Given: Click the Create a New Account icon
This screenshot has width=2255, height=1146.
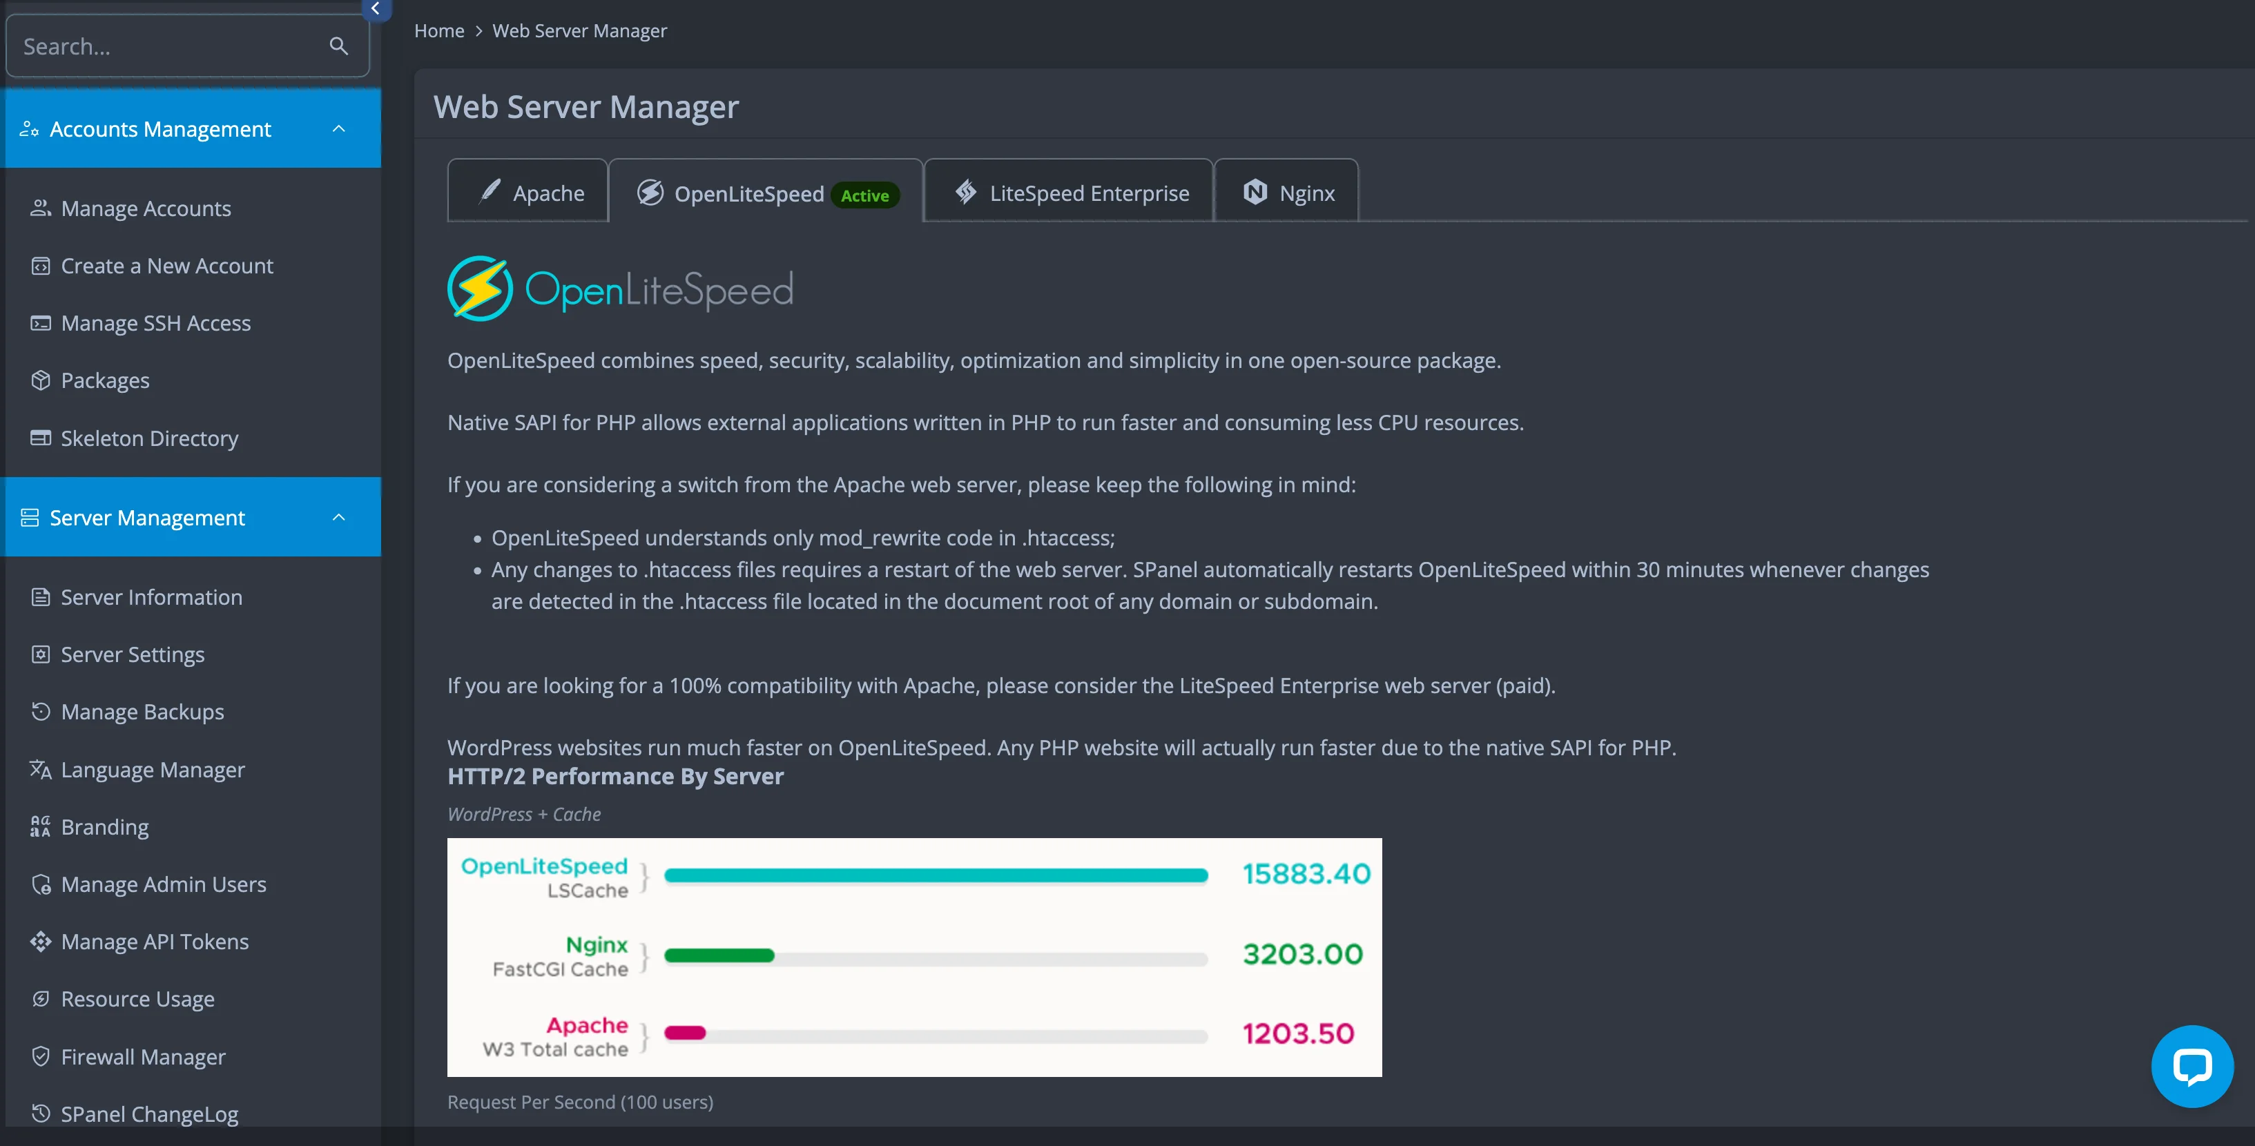Looking at the screenshot, I should coord(40,266).
